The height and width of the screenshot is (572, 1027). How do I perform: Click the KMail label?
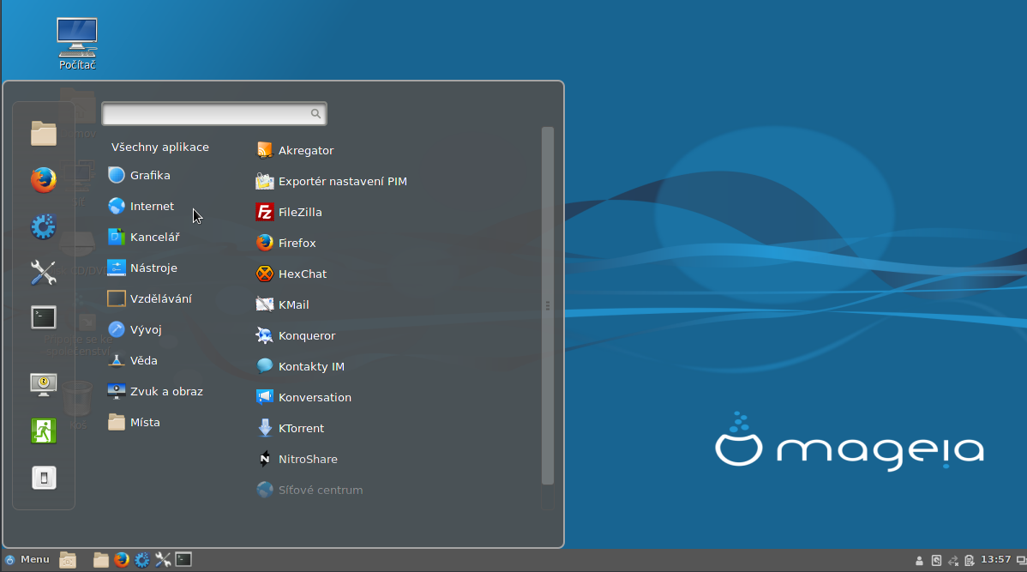[x=293, y=304]
